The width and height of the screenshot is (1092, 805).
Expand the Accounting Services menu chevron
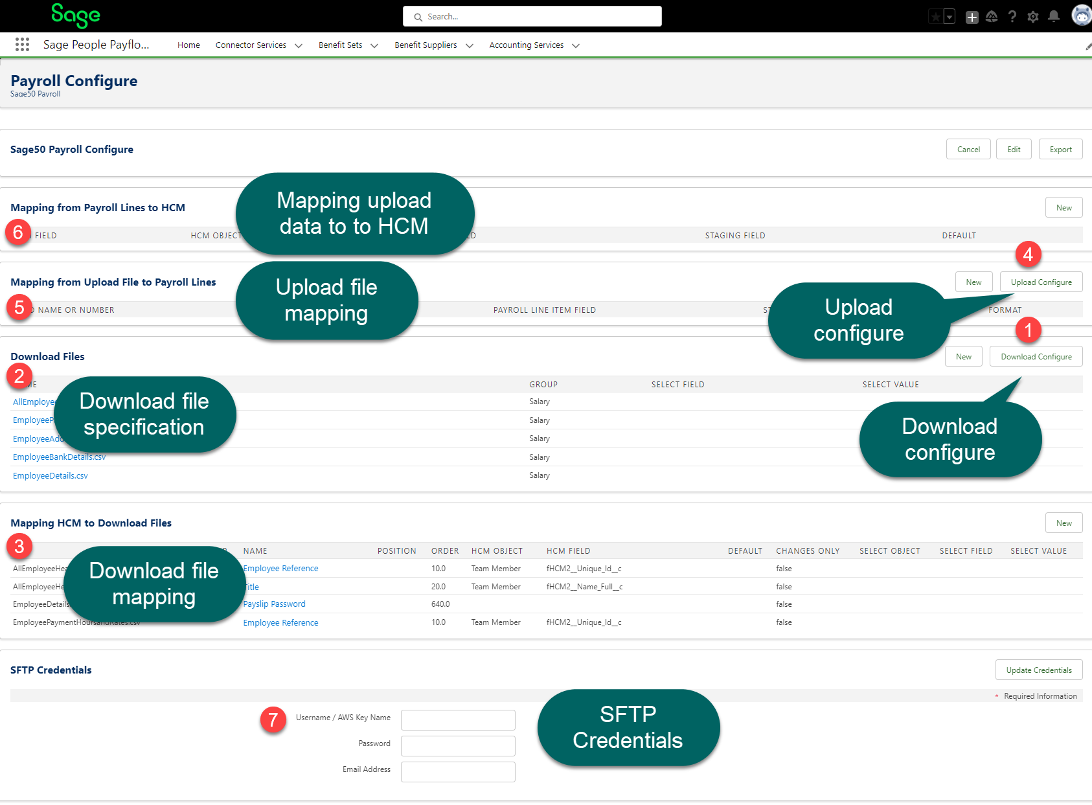click(x=576, y=45)
